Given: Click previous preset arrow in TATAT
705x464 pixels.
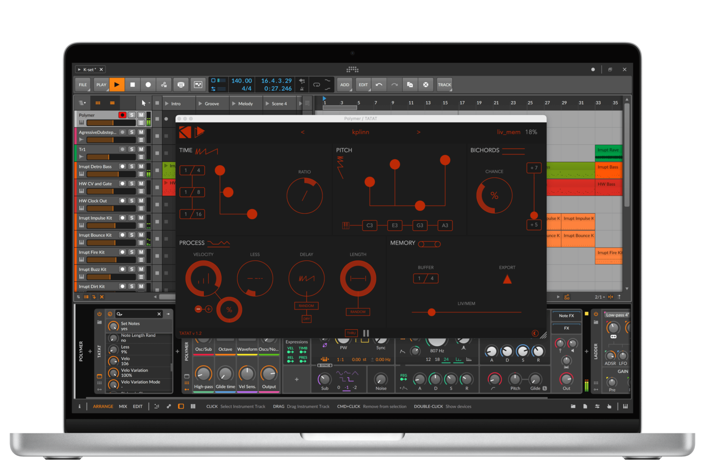Looking at the screenshot, I should tap(302, 132).
